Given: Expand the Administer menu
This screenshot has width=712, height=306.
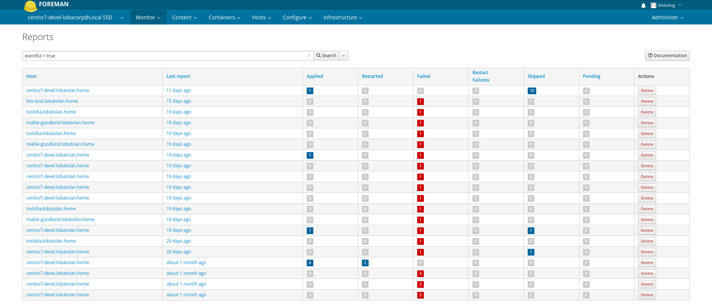Looking at the screenshot, I should pyautogui.click(x=667, y=17).
